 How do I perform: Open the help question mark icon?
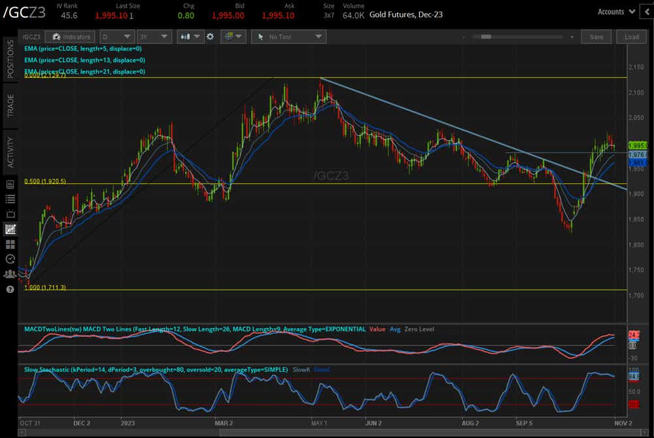(10, 289)
